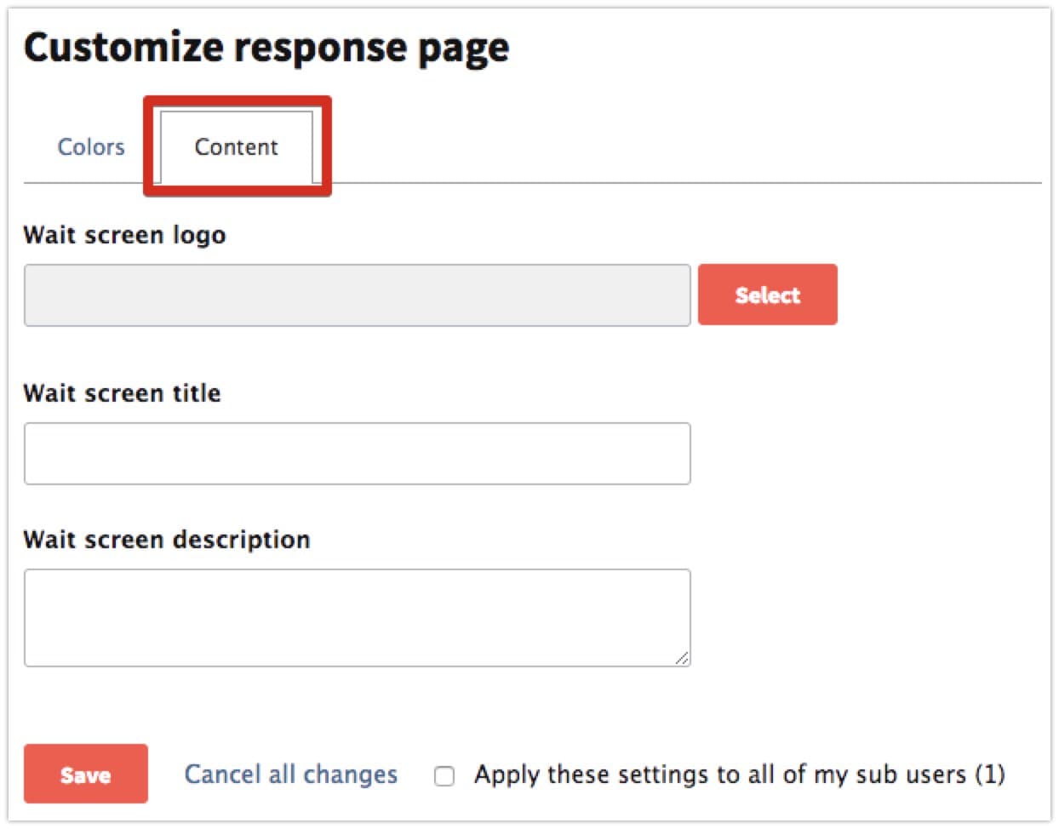
Task: Switch to the Colors tab
Action: (x=91, y=147)
